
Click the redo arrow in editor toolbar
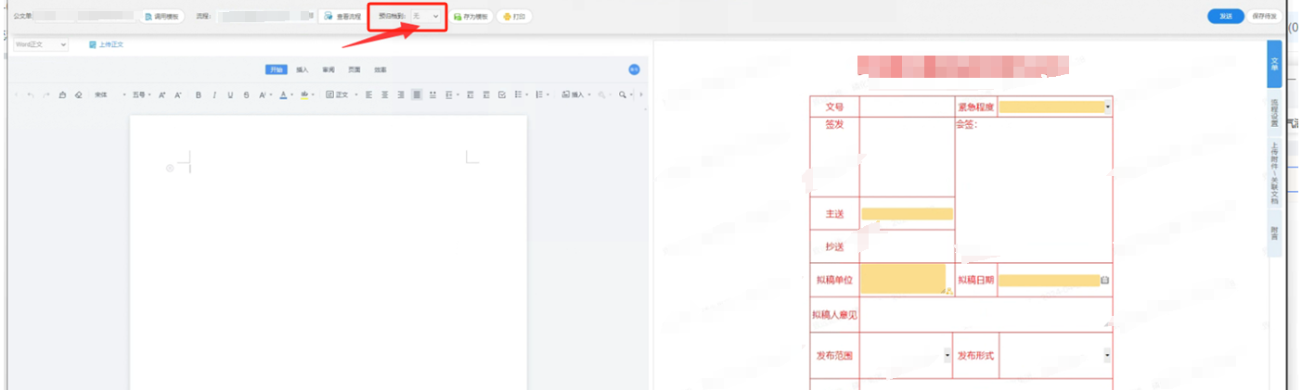click(x=45, y=94)
